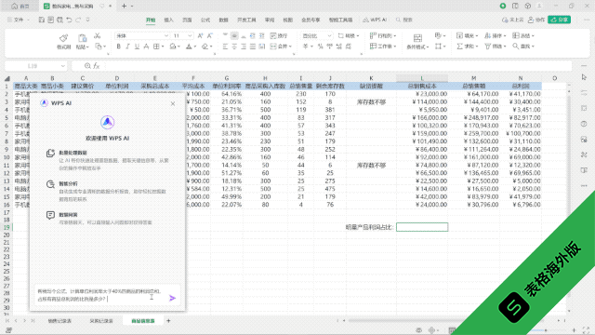The width and height of the screenshot is (595, 335).
Task: Open the Start ribbon tab
Action: click(x=151, y=20)
